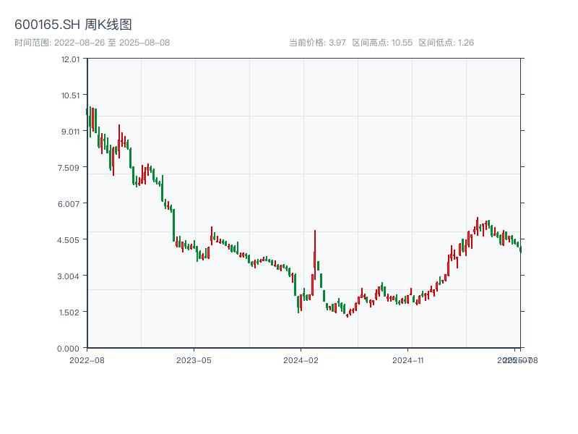The height and width of the screenshot is (434, 578).
Task: Click the last candlestick at chart's right edge
Action: 520,249
